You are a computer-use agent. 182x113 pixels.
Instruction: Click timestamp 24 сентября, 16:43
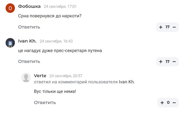coord(56,41)
